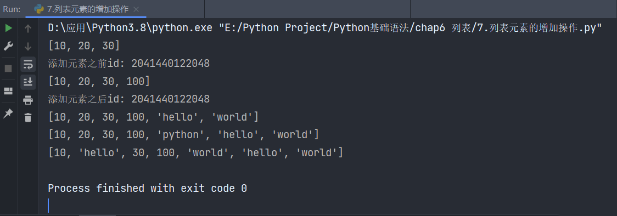Click the python.exe command line at top
Viewport: 617px width, 216px height.
(x=325, y=28)
